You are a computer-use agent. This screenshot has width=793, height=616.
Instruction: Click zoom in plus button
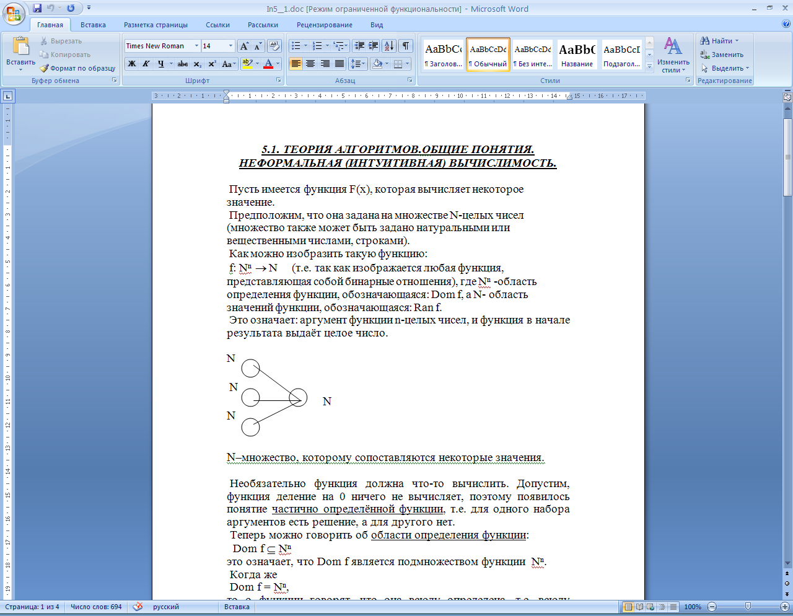tap(786, 607)
